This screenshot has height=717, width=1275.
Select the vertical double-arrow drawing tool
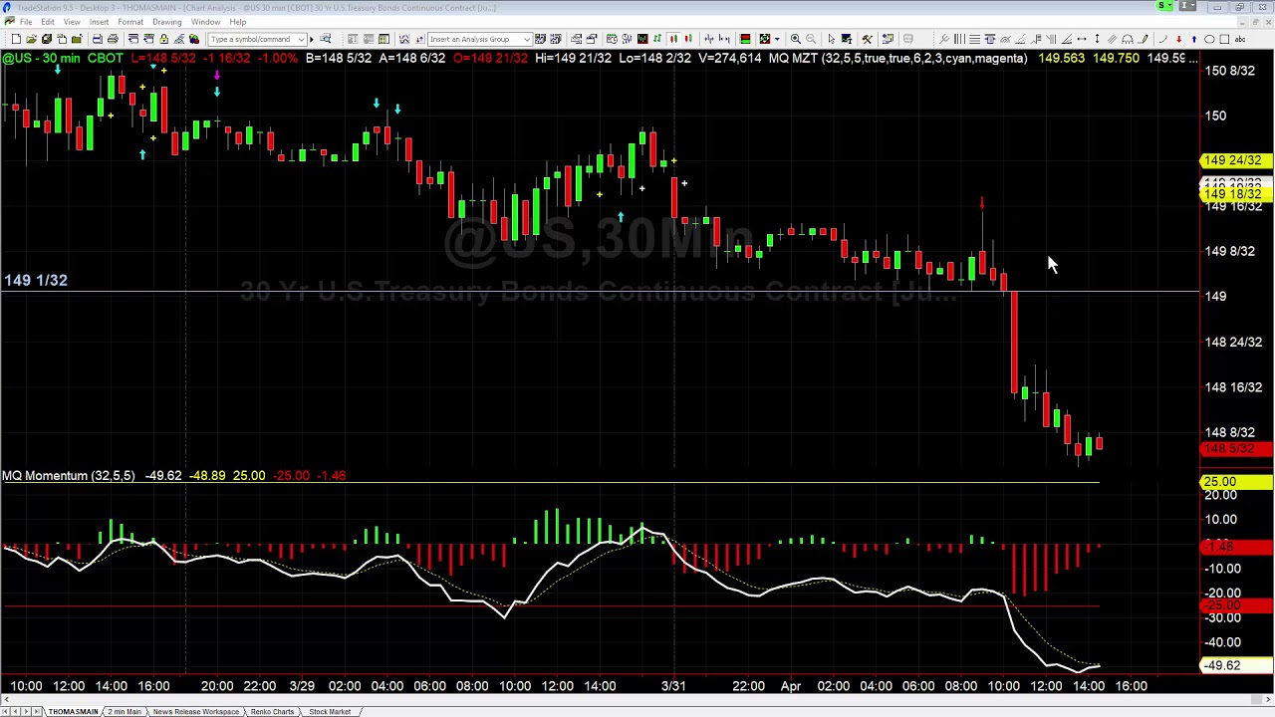coord(1097,39)
